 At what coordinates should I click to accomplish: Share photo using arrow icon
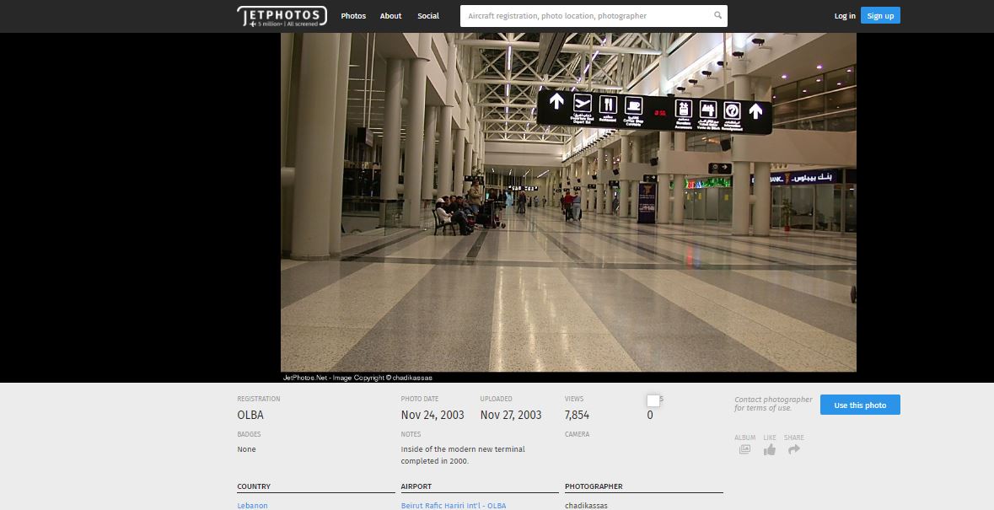[x=793, y=449]
